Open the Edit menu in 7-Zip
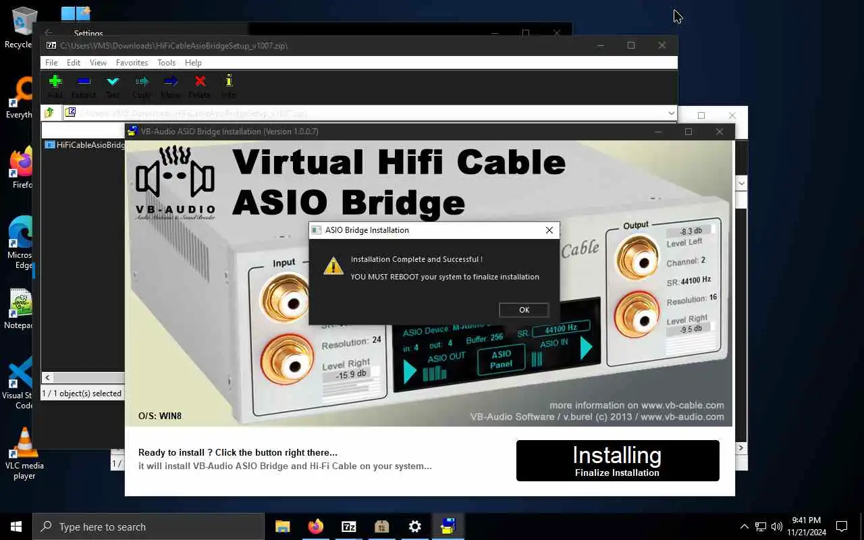864x540 pixels. pos(74,63)
